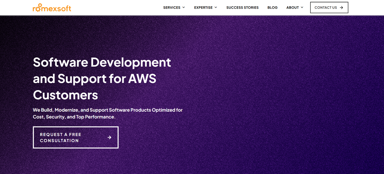Screen dimensions: 384x174
Task: Request a free consultation button
Action: click(x=76, y=137)
